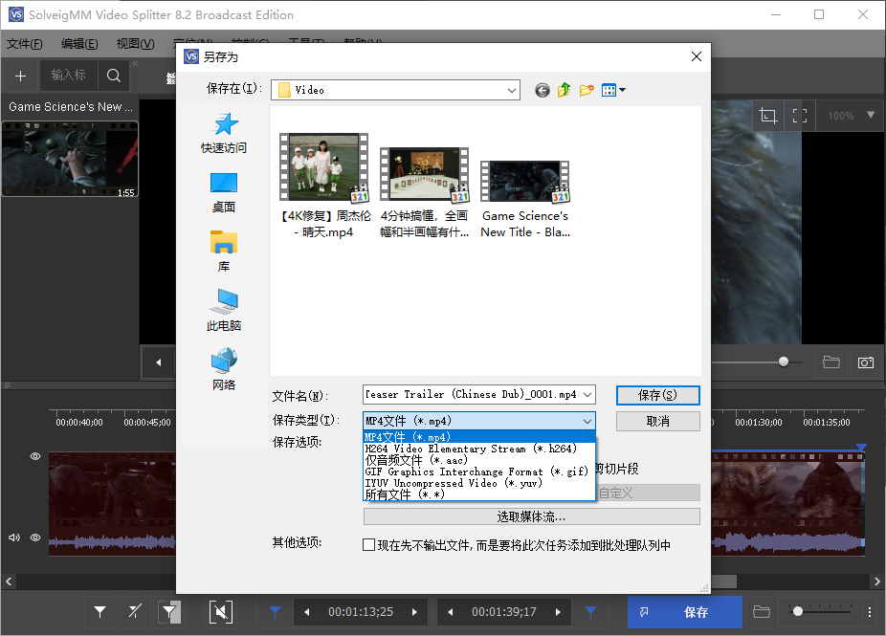886x636 pixels.
Task: Click the crop tool icon above preview
Action: [767, 116]
